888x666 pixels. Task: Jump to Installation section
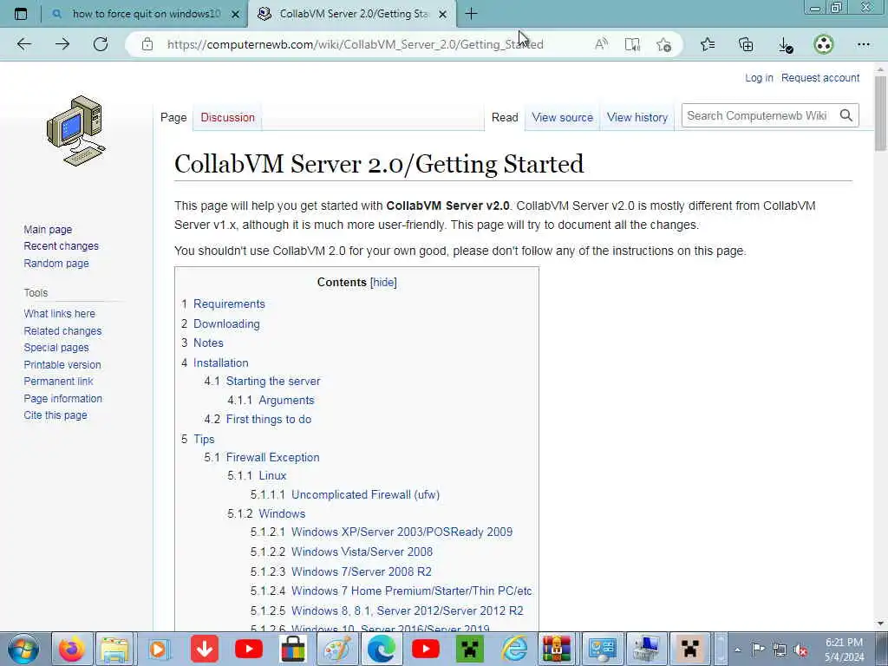[221, 362]
